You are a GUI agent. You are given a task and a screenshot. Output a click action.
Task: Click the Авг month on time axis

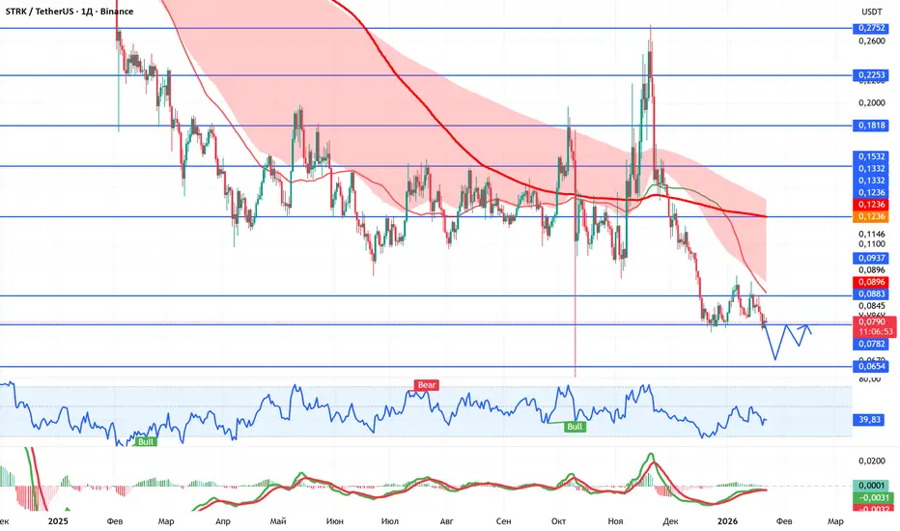[x=446, y=521]
